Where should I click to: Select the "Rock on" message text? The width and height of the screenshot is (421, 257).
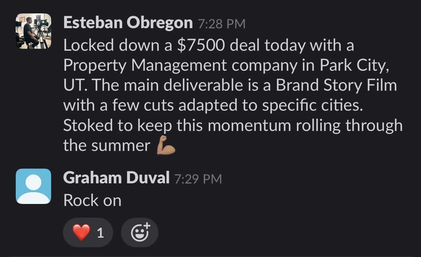click(92, 200)
